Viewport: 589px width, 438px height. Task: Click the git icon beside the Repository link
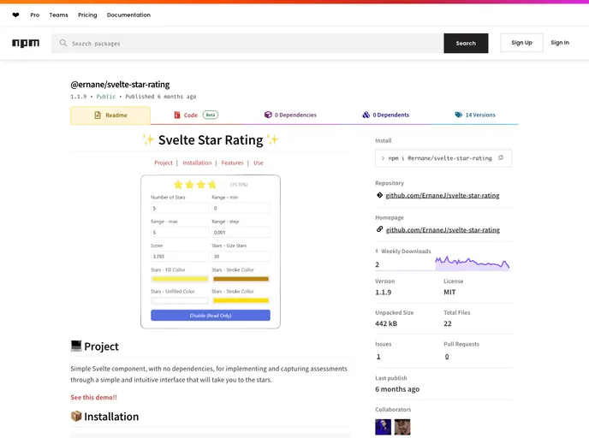click(379, 195)
